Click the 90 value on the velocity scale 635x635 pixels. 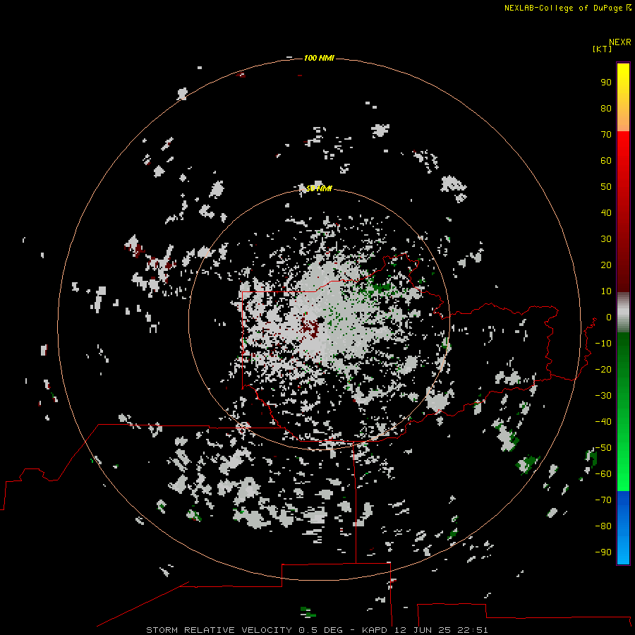[606, 83]
